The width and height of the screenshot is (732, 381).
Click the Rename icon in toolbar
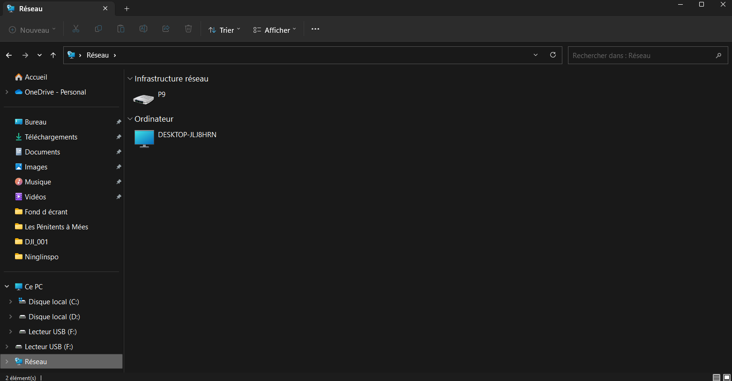coord(143,29)
